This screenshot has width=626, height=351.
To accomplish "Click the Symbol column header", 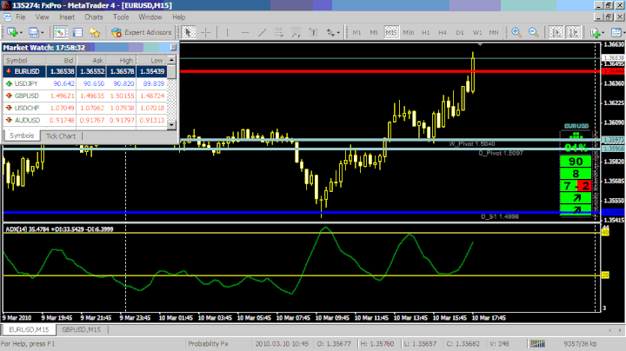I will tap(24, 60).
